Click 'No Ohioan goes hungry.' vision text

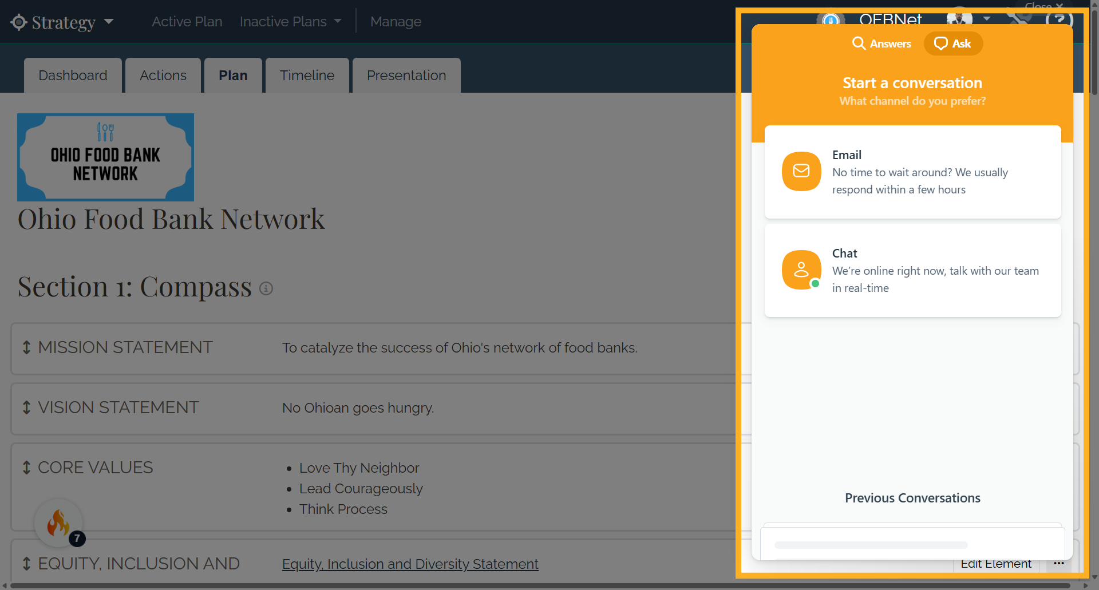point(358,408)
